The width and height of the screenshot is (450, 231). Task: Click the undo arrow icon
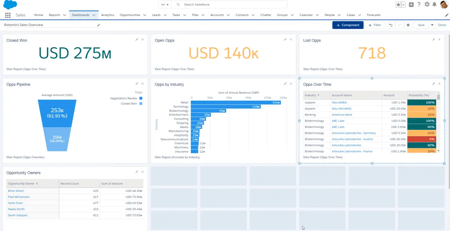[x=391, y=25]
